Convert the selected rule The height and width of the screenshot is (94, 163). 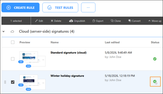pos(134,21)
